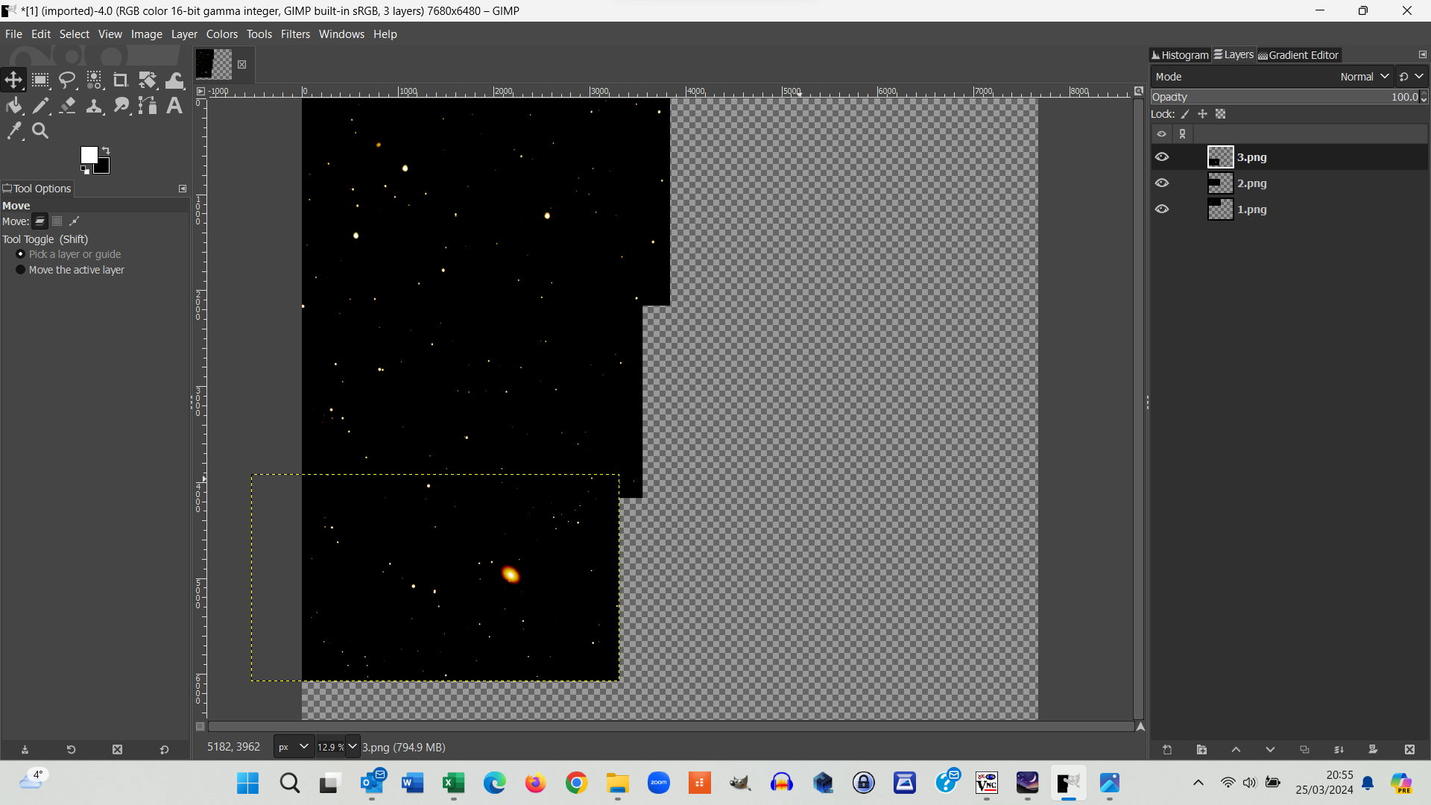Screen dimensions: 1431x805
Task: Select the 2.png layer thumbnail
Action: (x=1220, y=183)
